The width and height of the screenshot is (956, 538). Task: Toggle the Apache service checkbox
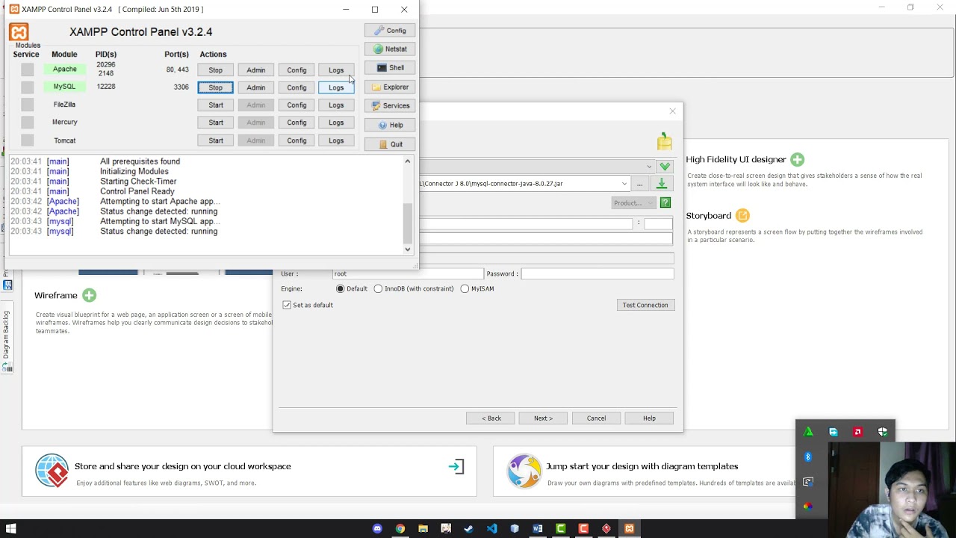coord(27,69)
